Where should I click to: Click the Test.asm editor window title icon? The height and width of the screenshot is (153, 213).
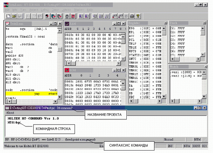click(x=8, y=24)
